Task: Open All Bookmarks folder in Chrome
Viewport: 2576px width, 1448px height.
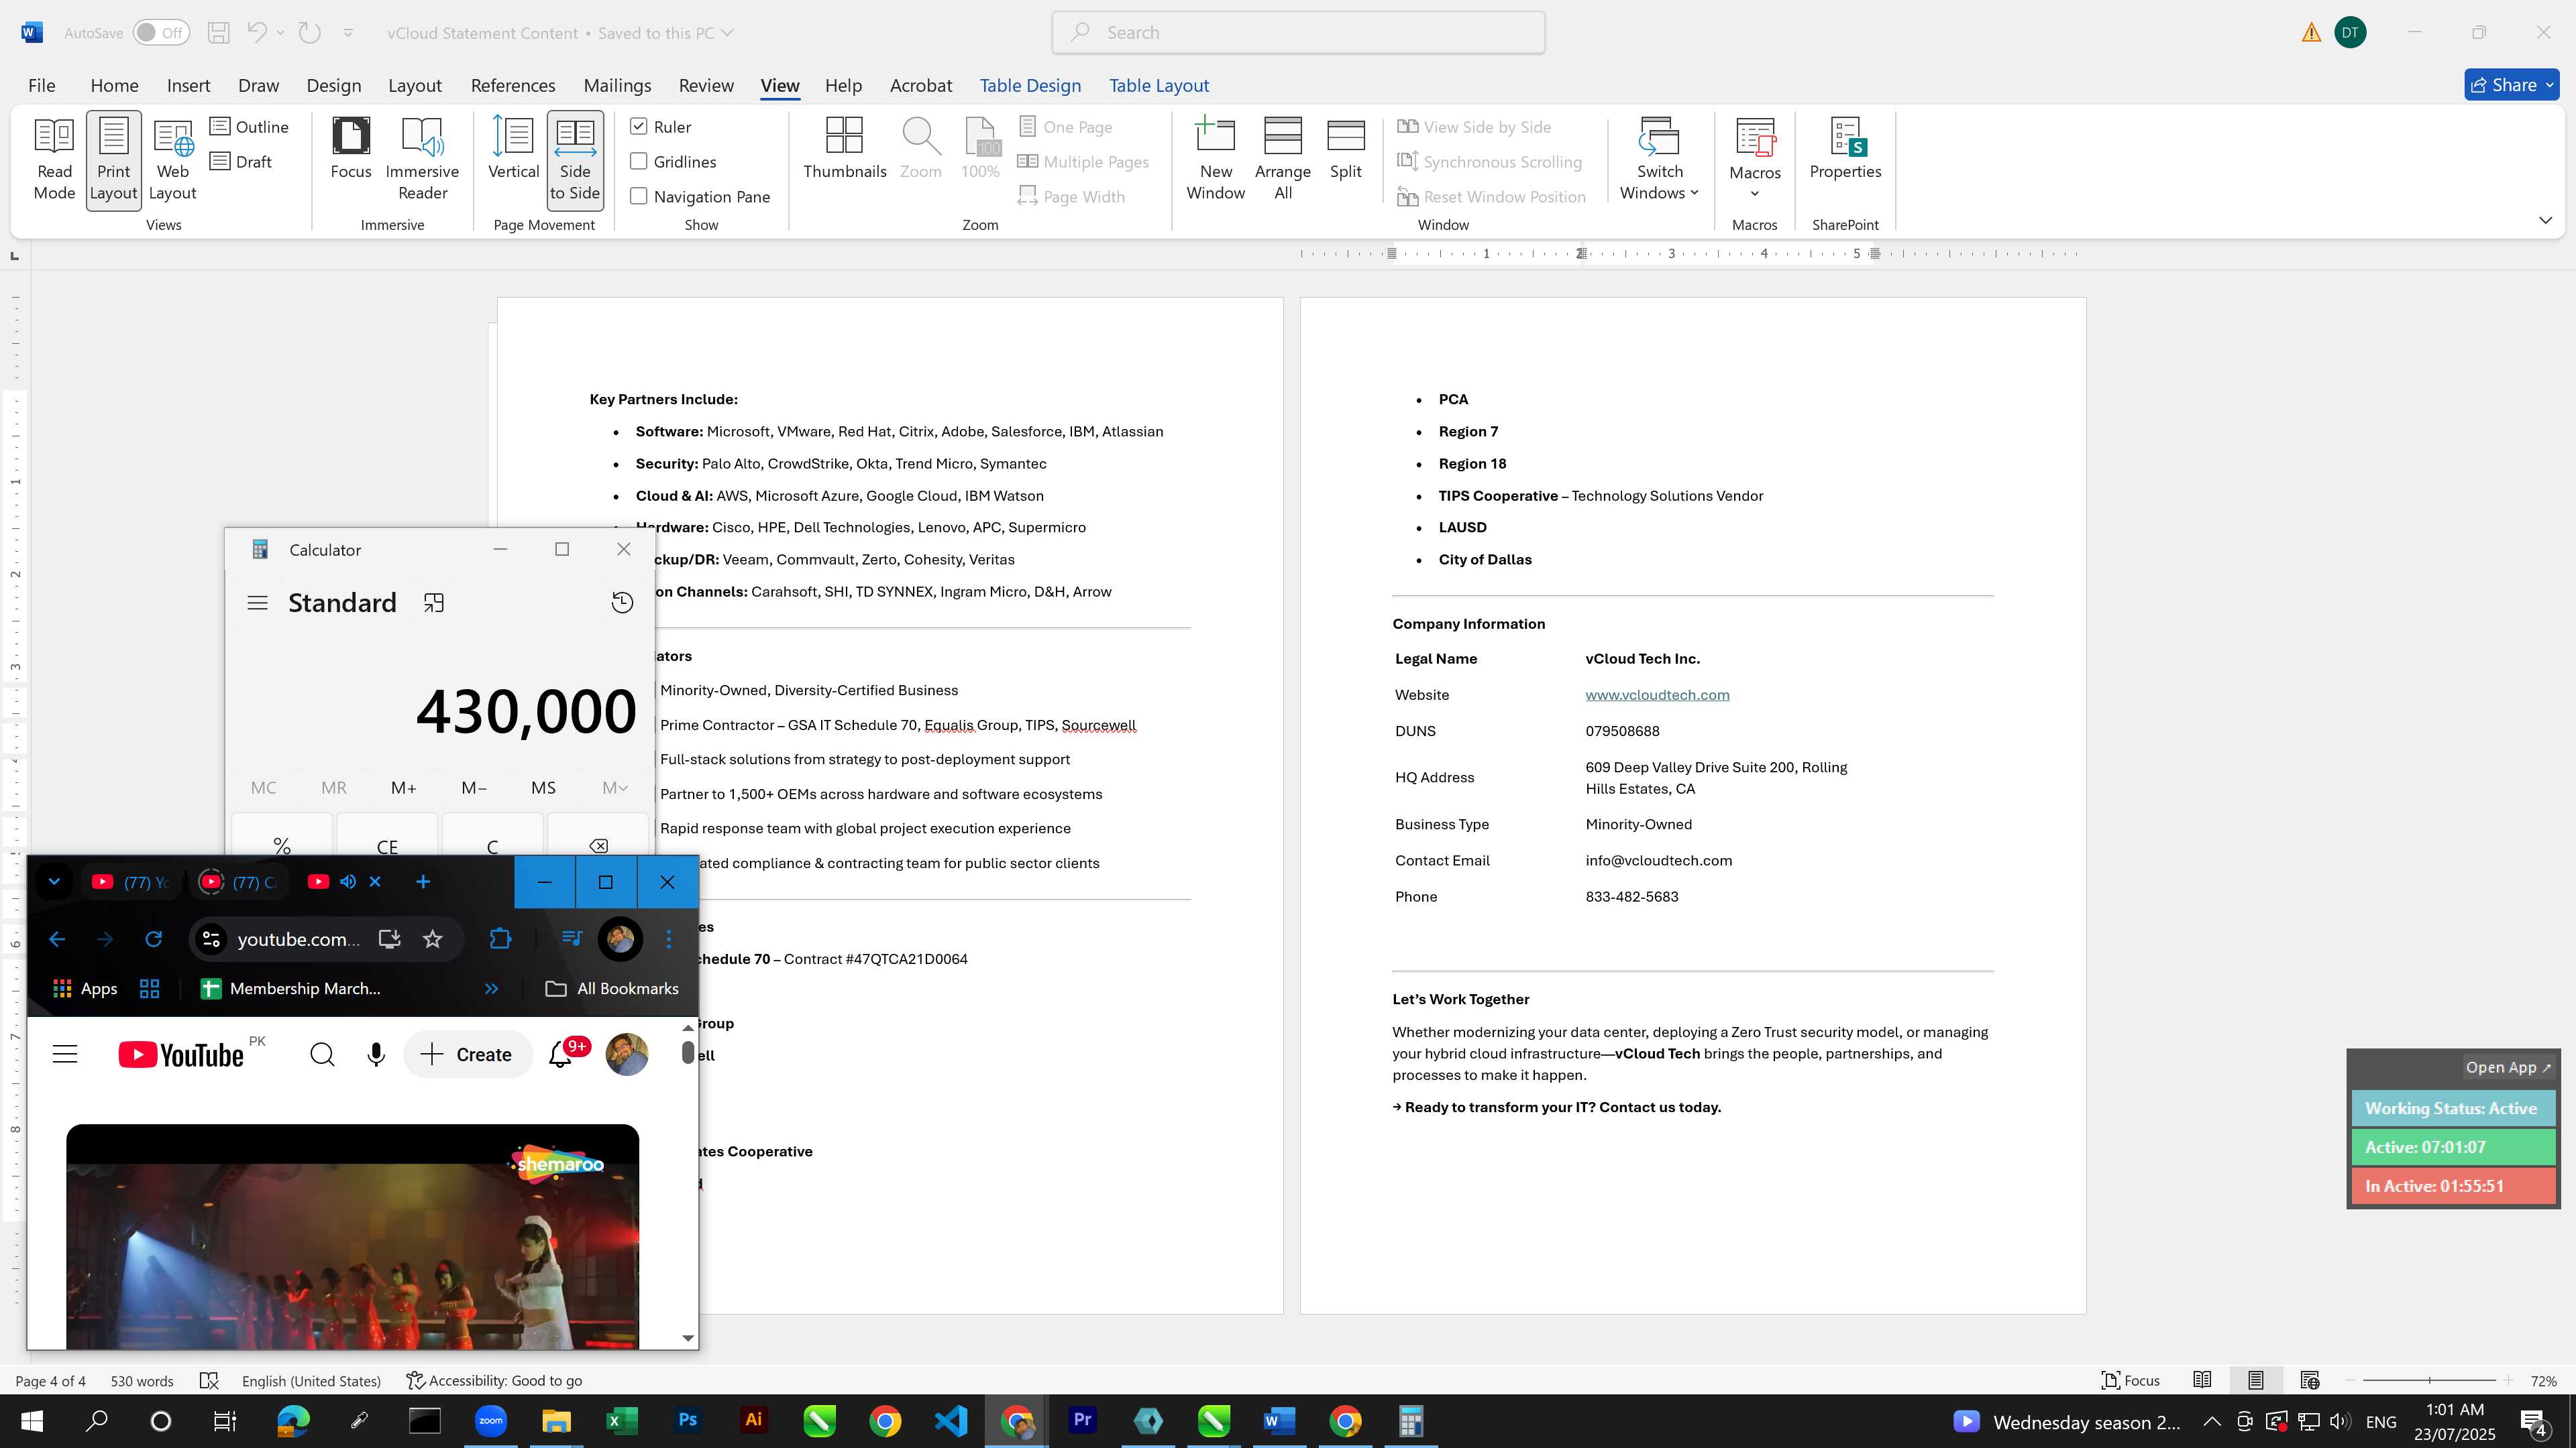Action: 612,988
